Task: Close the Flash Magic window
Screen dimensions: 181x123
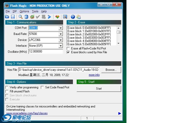Action: tap(117, 4)
